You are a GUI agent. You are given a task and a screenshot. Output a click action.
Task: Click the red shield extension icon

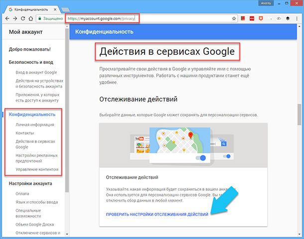261,18
